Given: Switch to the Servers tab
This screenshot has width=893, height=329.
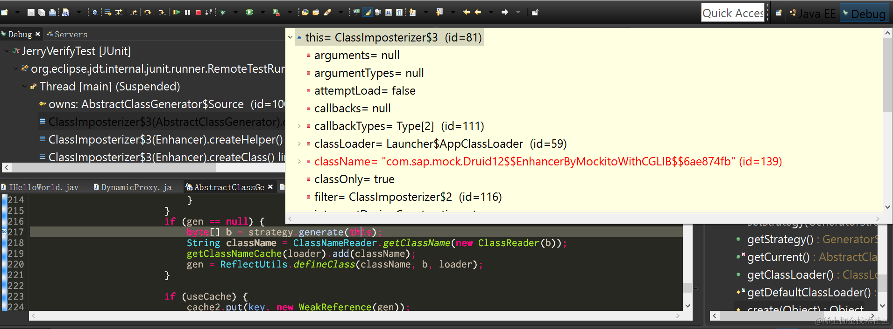Looking at the screenshot, I should tap(67, 34).
